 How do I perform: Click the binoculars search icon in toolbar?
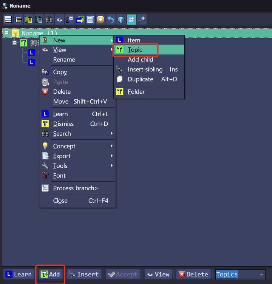coord(49,20)
